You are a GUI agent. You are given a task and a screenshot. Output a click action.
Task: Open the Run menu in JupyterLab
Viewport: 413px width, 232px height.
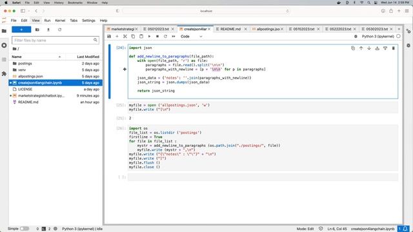point(47,21)
